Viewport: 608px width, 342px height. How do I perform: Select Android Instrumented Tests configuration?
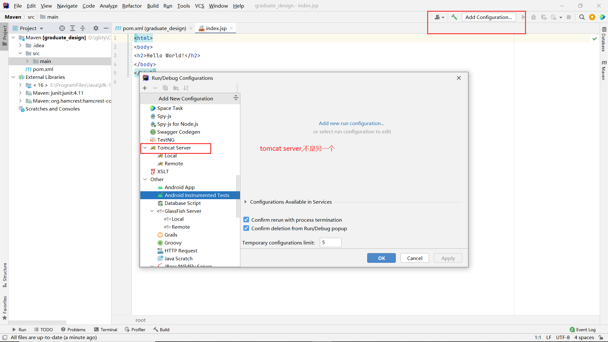click(x=197, y=195)
